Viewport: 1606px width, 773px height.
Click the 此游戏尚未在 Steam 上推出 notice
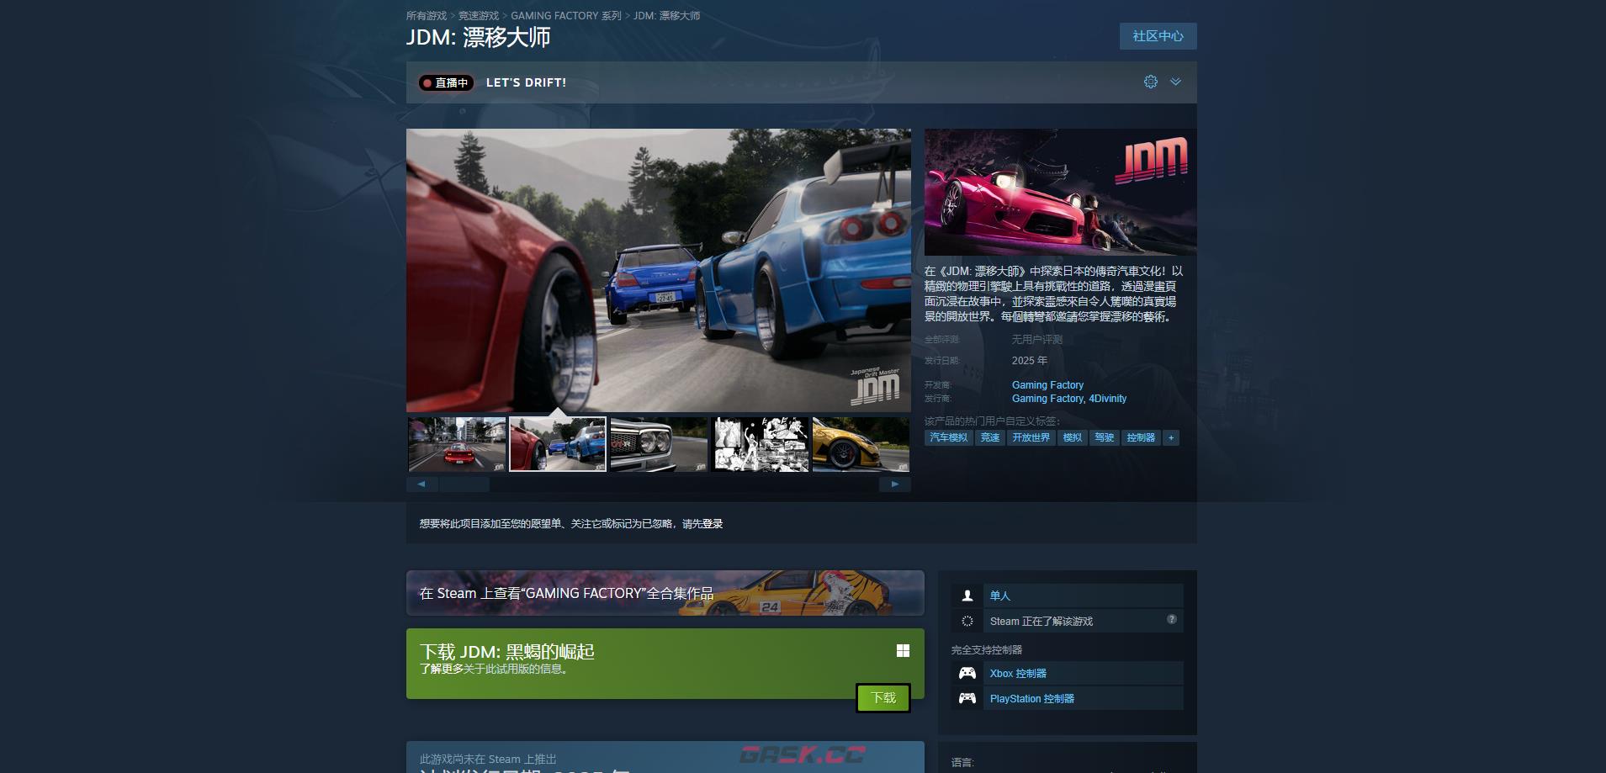click(x=488, y=760)
